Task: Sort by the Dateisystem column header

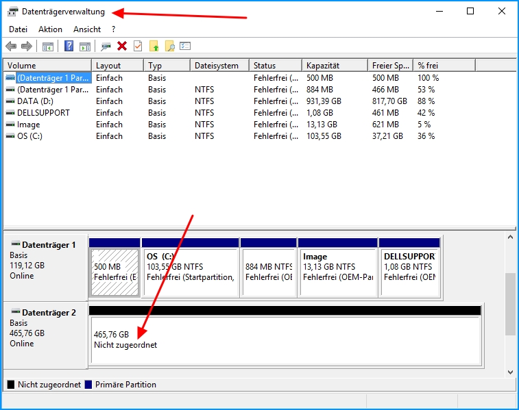Action: 217,66
